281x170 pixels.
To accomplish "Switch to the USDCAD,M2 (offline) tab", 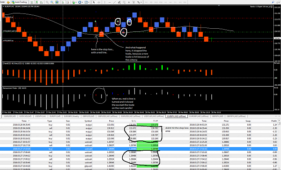I will [x=154, y=116].
